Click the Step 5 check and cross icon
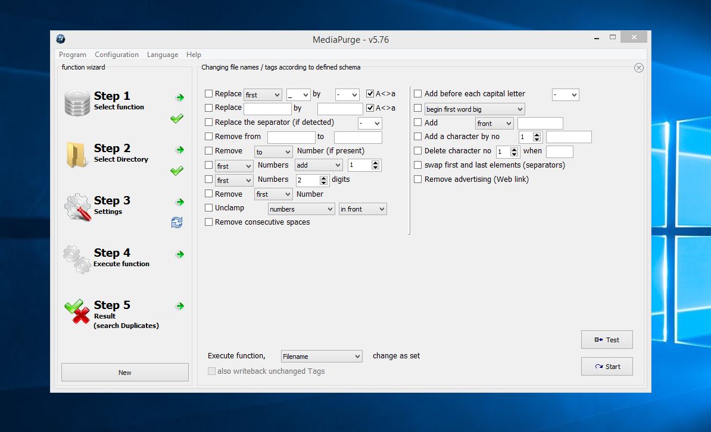This screenshot has width=711, height=432. (x=77, y=311)
